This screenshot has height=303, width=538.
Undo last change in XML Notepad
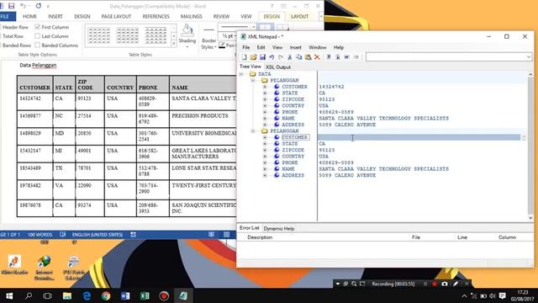coord(272,57)
